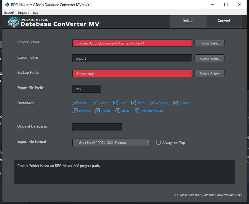Click Folder Select for Backup Folder
Viewport: 249px width, 204px height.
tap(209, 73)
